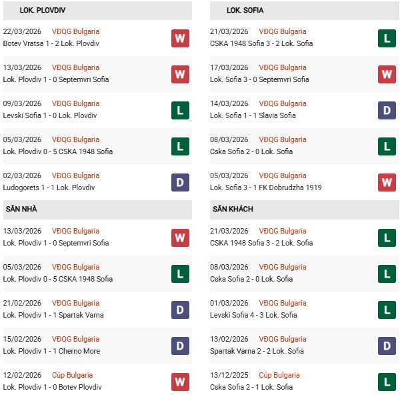The height and width of the screenshot is (395, 400).
Task: Open VĐQG Bulgaria link dated 22/03/2026
Action: click(76, 31)
